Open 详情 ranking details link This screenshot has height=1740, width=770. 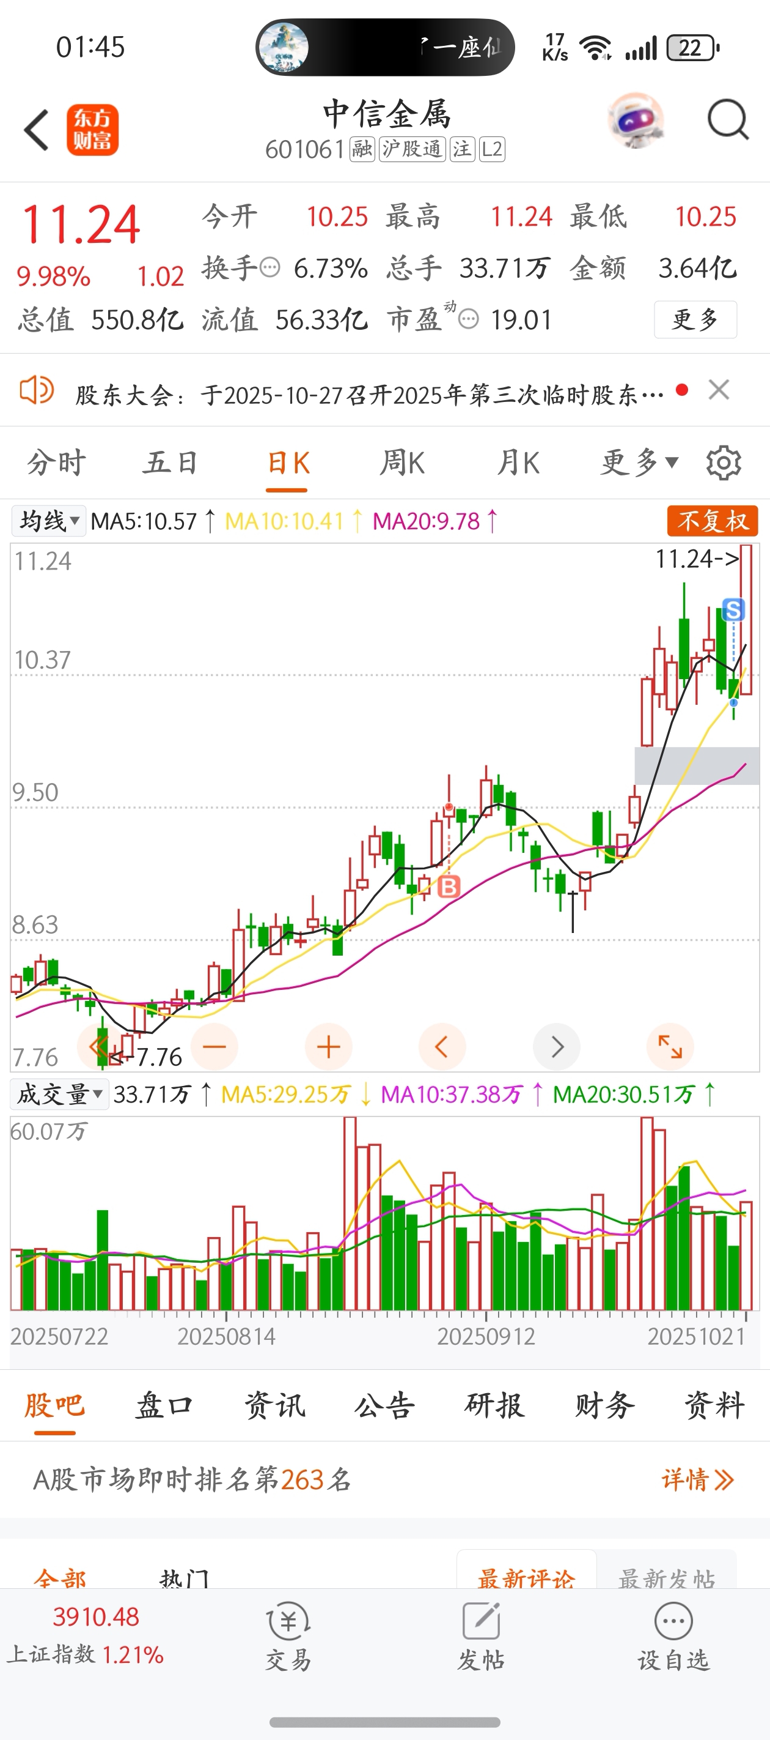(x=698, y=1479)
